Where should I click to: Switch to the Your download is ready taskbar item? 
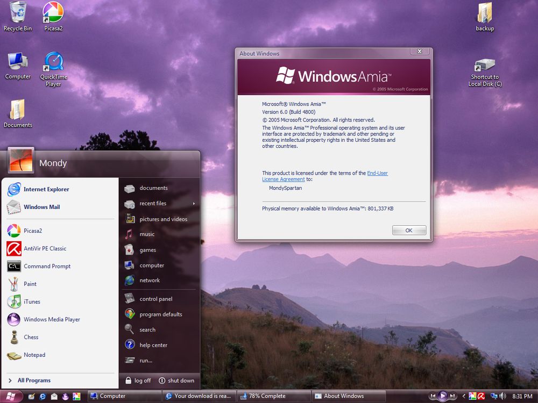(x=199, y=396)
